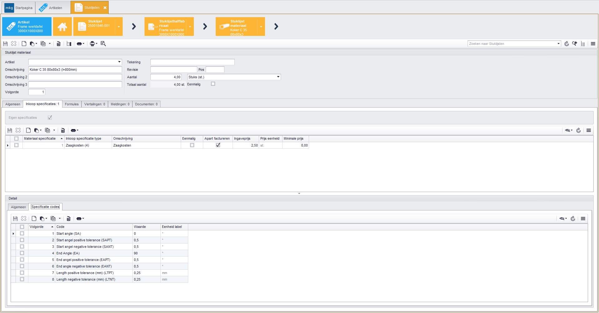Click the eye view icon of the Inkoop specificaties grid
599x313 pixels.
click(x=568, y=130)
